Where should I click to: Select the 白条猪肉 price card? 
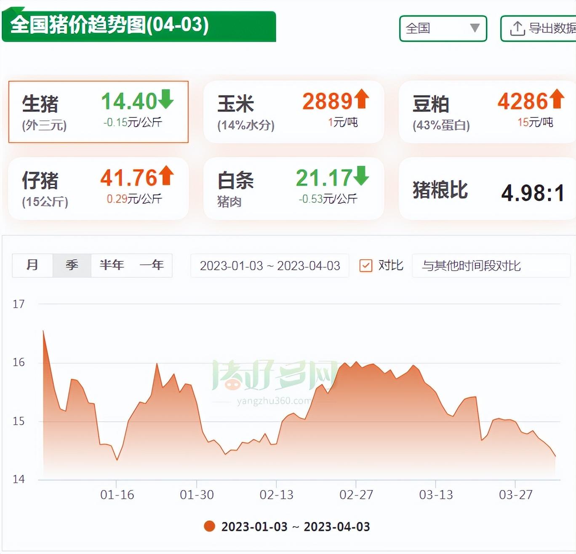tap(293, 189)
